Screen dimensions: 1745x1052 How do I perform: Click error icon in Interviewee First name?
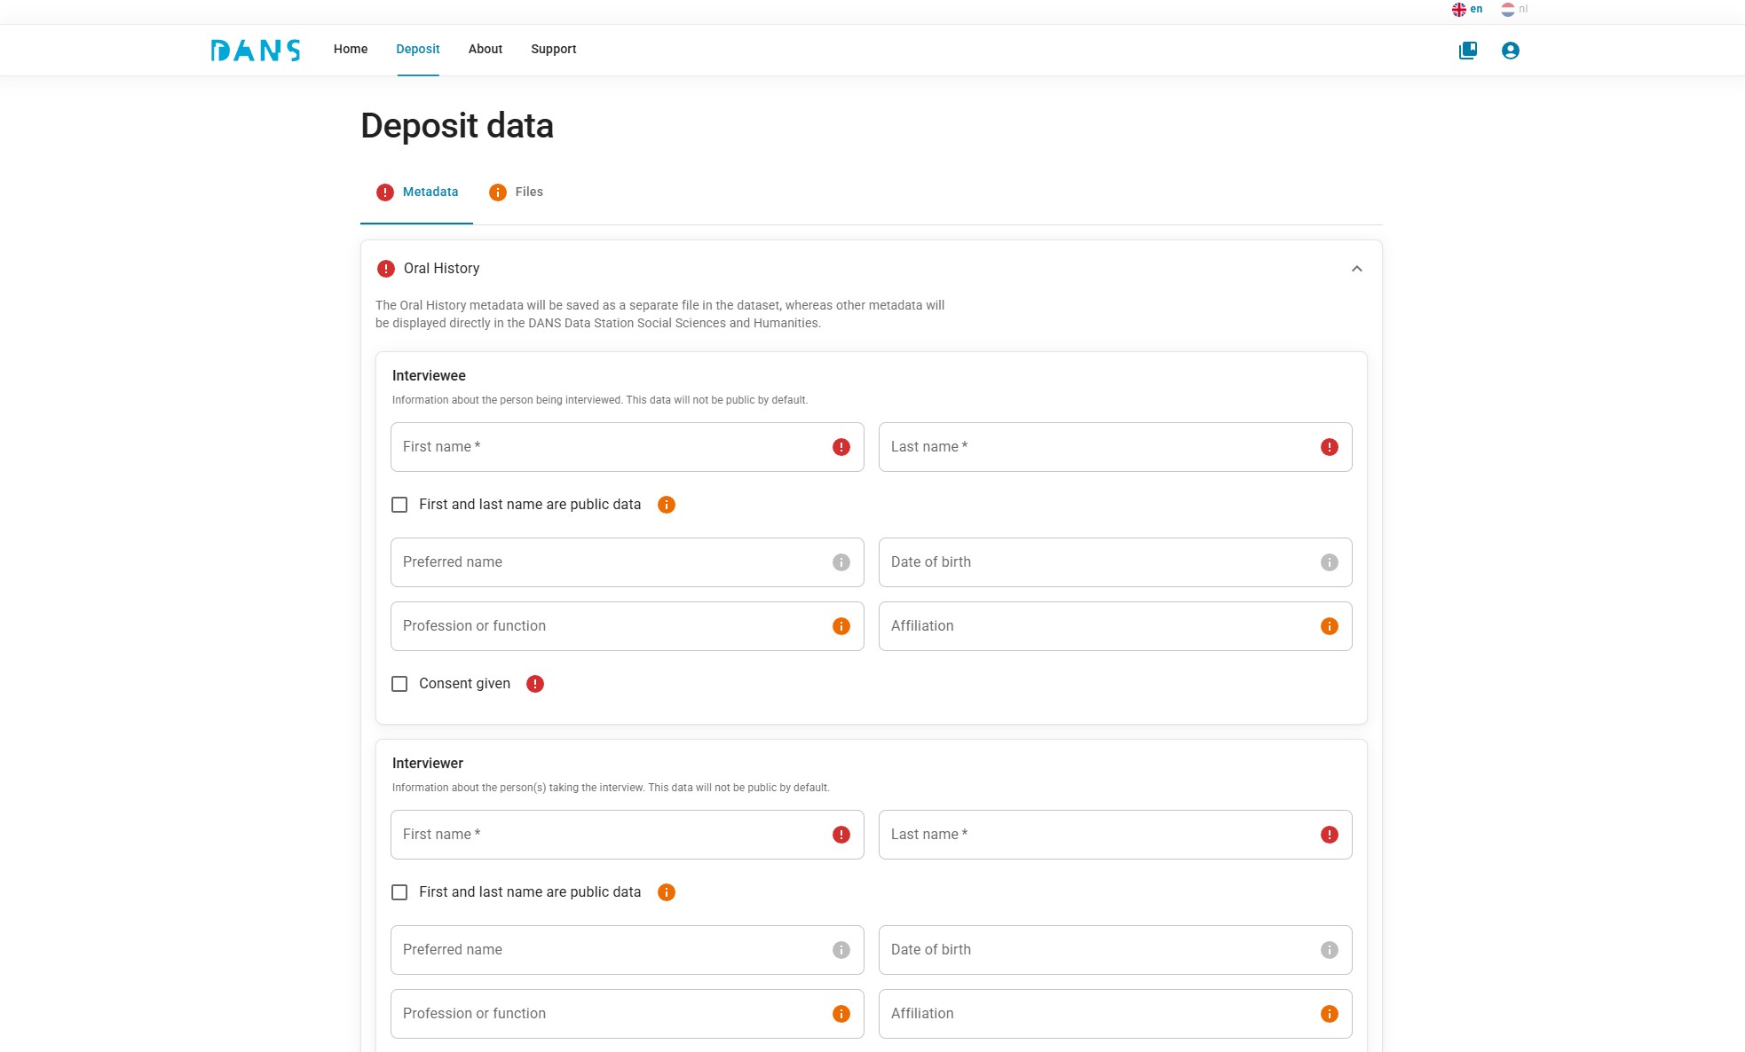pos(841,447)
